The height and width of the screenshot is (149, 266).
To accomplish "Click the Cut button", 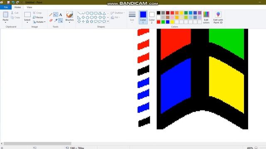I will pyautogui.click(x=15, y=13).
